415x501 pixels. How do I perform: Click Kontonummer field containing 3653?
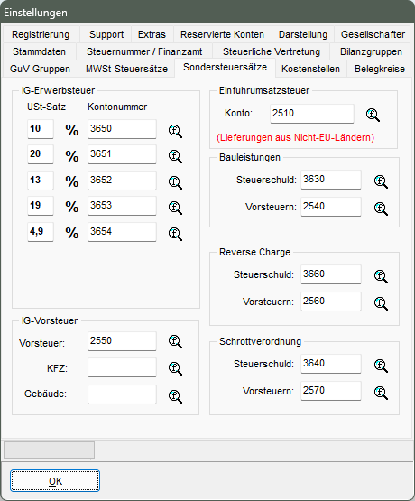[x=123, y=206]
